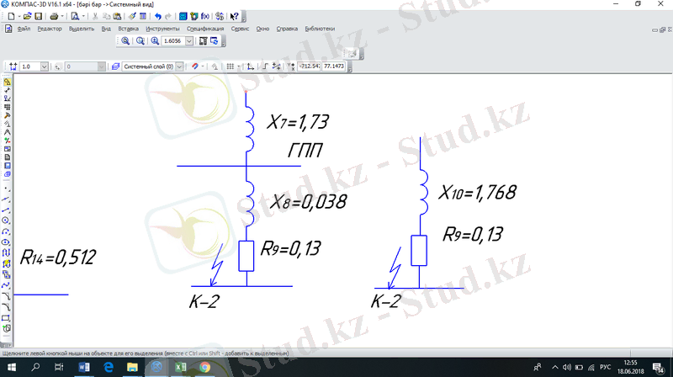Select the Spline curve tool

point(6,285)
